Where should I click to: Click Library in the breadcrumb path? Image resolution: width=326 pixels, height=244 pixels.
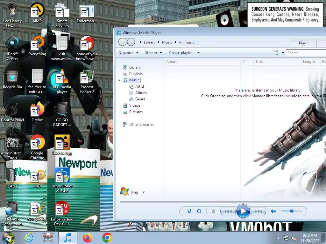click(x=150, y=42)
